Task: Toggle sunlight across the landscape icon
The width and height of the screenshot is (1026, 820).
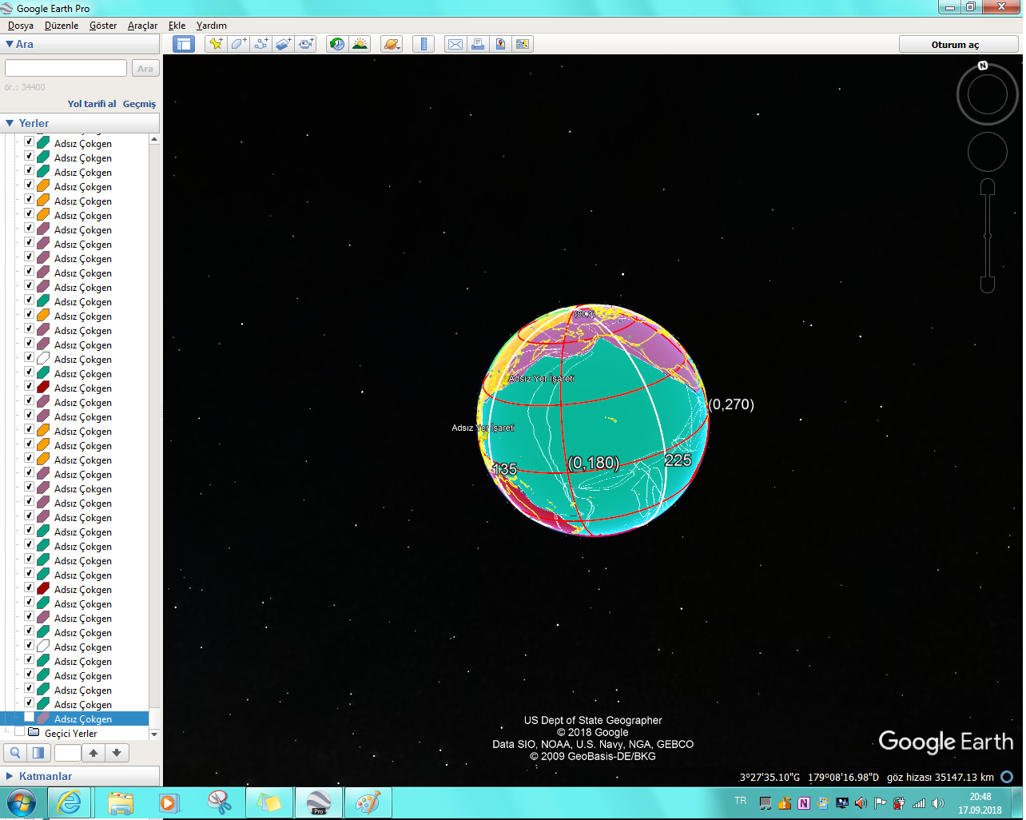Action: 360,44
